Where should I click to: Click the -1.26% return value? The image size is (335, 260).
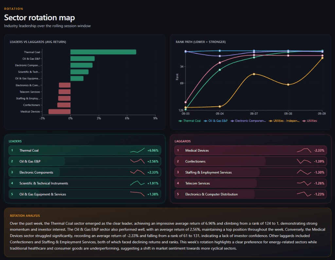319,183
